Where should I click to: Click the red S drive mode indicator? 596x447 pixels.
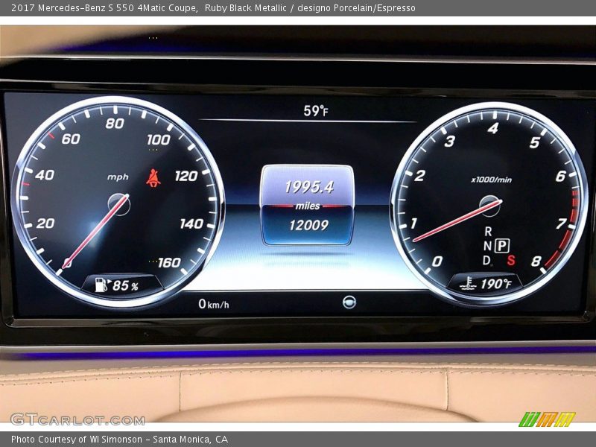tap(511, 260)
